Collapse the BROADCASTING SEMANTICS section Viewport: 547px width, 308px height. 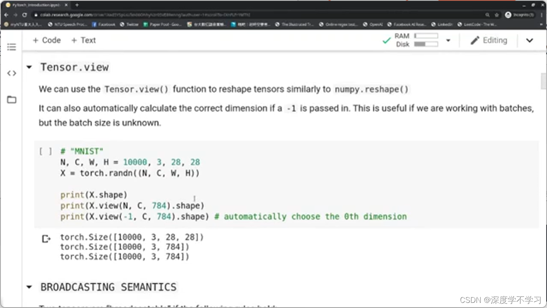click(x=29, y=287)
